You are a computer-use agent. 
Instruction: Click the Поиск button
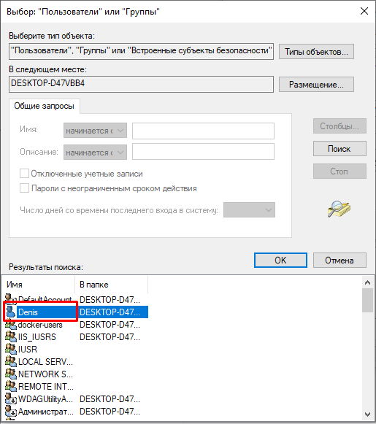339,149
